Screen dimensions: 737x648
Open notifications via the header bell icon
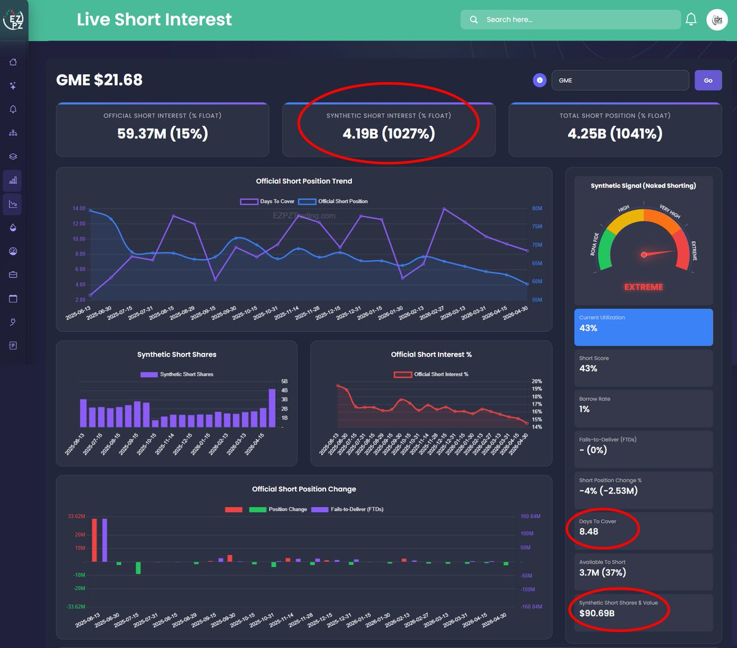click(x=691, y=20)
